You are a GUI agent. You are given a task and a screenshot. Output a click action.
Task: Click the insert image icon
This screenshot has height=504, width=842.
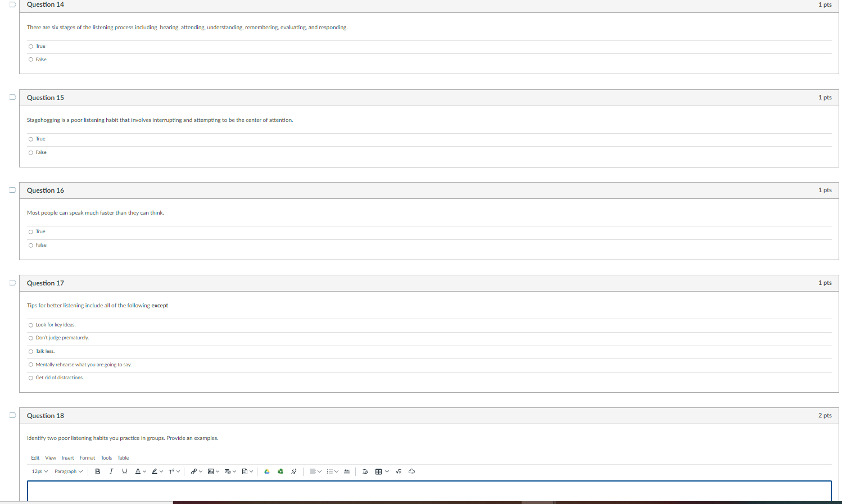point(210,471)
